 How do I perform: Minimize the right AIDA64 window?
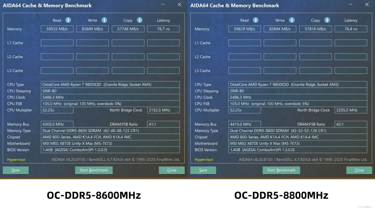[351, 4]
